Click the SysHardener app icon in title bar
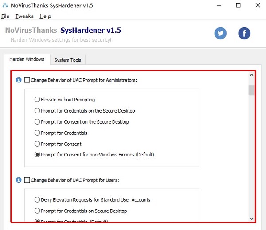The width and height of the screenshot is (266, 230). click(x=5, y=5)
